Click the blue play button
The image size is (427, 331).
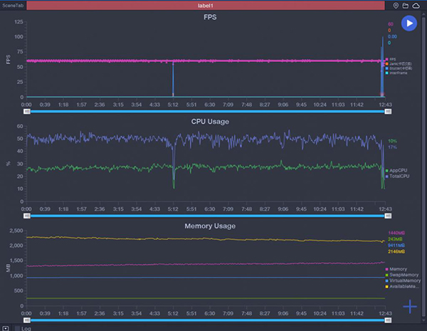408,23
